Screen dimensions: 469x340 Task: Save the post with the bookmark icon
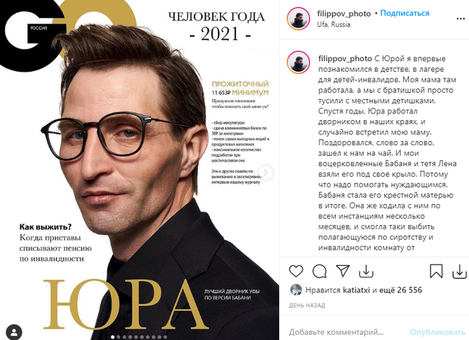pyautogui.click(x=436, y=271)
